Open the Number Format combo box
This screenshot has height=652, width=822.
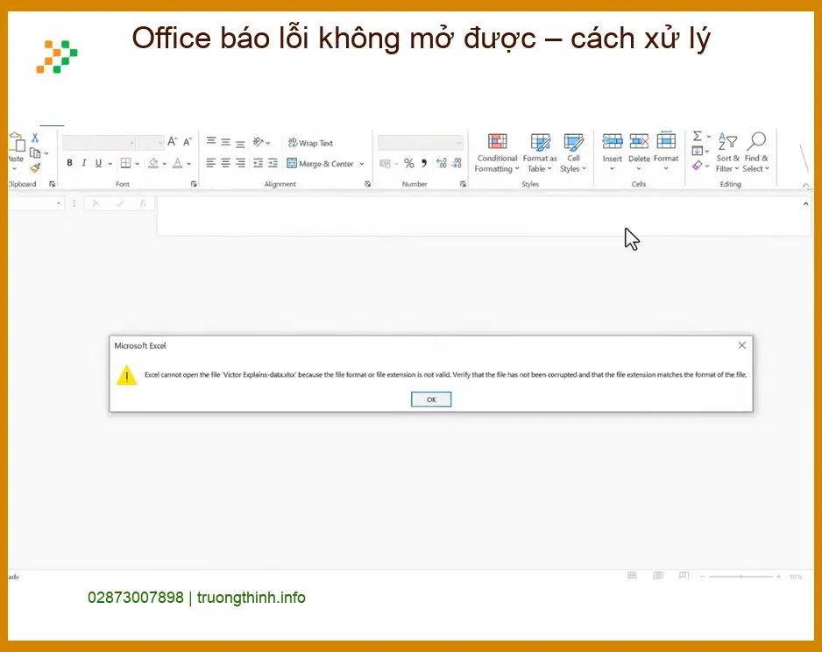(x=421, y=143)
